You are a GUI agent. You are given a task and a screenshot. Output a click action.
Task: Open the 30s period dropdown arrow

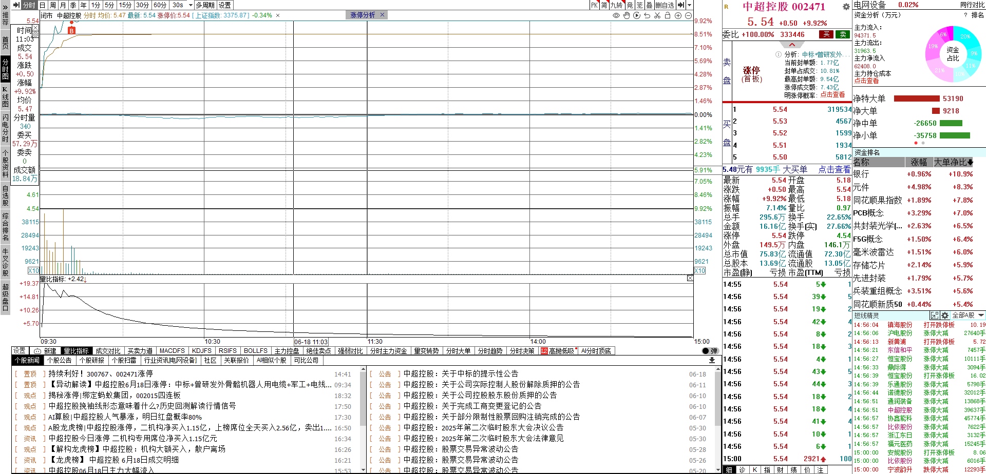[x=191, y=5]
